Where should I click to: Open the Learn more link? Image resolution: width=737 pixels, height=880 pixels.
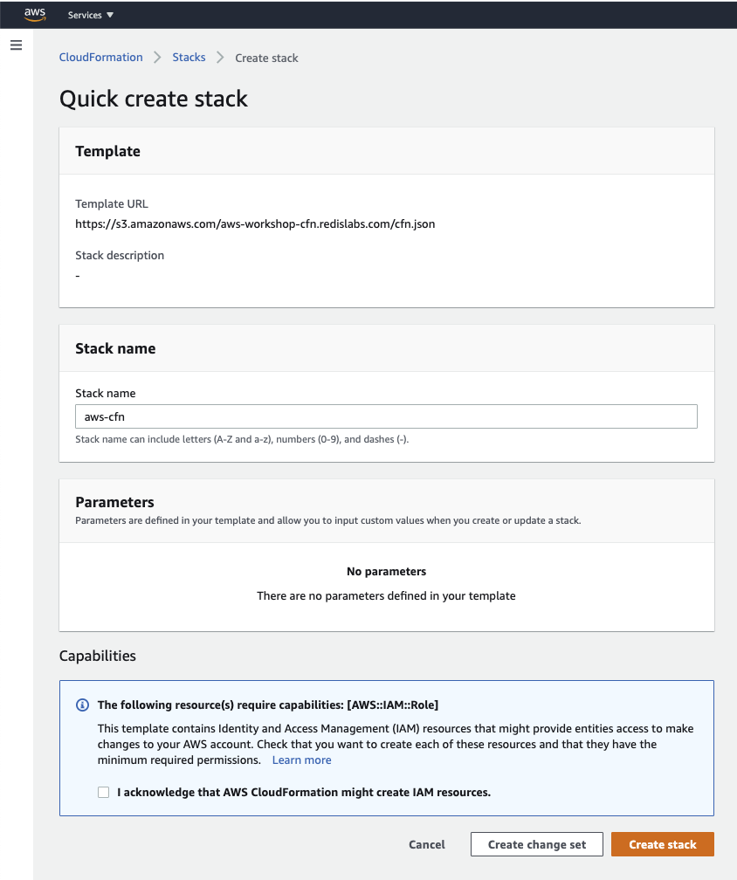301,760
